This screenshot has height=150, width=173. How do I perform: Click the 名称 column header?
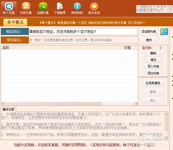(62, 47)
